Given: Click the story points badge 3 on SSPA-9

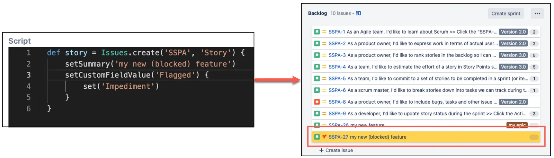Looking at the screenshot, I should click(x=534, y=114).
